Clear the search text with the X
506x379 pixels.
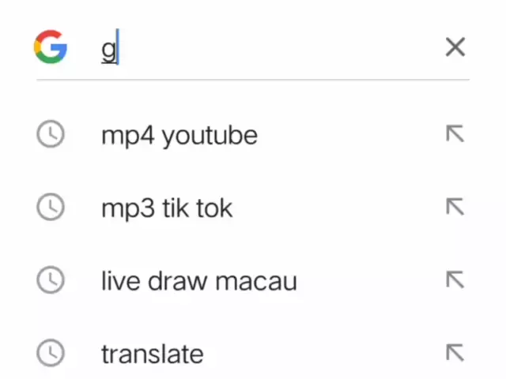455,47
